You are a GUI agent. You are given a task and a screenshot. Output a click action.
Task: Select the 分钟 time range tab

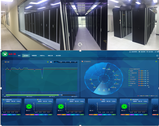coord(56,62)
